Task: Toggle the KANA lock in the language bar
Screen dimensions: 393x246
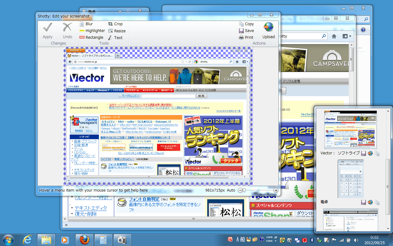Action: pyautogui.click(x=270, y=241)
